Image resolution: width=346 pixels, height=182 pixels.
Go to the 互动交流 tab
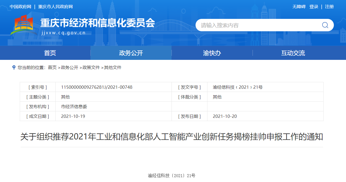[293, 53]
